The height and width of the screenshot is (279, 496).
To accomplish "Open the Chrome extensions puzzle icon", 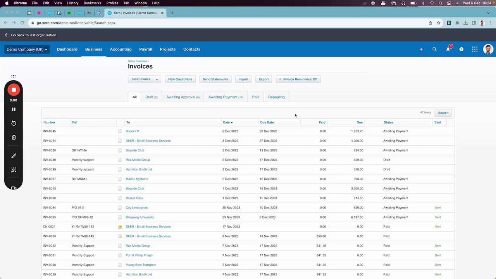I will tap(457, 23).
